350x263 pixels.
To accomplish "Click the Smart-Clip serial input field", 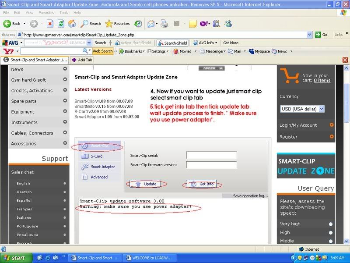I will (211, 155).
